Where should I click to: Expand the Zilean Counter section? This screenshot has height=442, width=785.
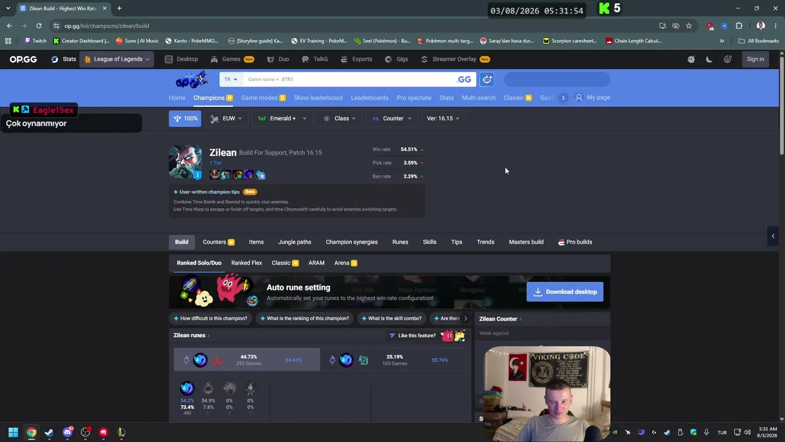(x=500, y=319)
